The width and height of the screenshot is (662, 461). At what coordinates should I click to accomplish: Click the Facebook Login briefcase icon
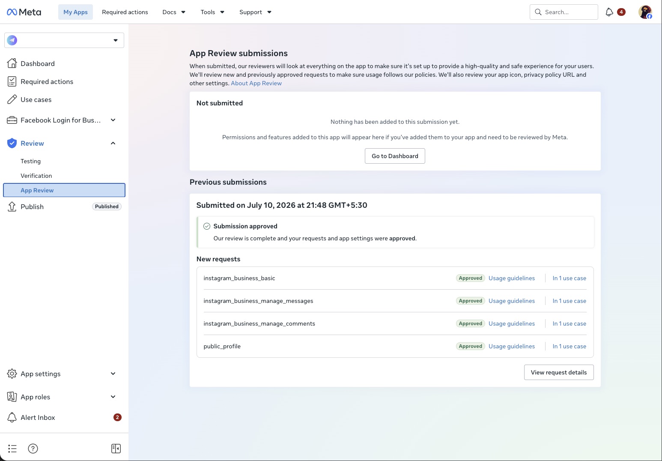click(12, 120)
